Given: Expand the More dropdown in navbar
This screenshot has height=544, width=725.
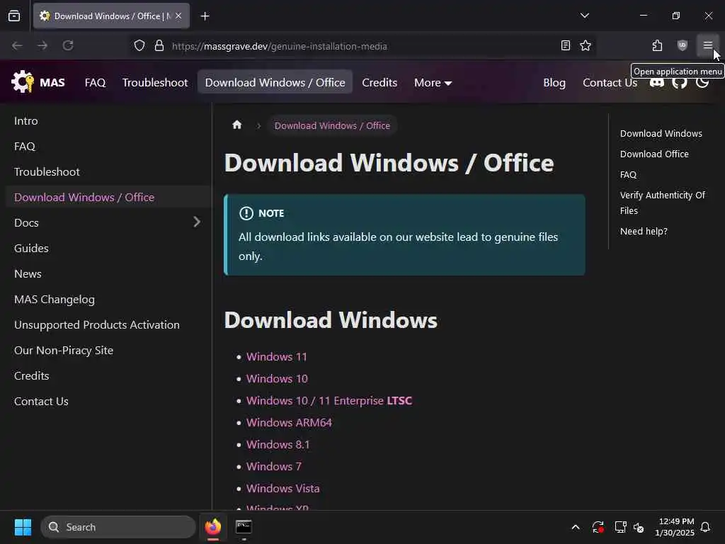Looking at the screenshot, I should 433,82.
